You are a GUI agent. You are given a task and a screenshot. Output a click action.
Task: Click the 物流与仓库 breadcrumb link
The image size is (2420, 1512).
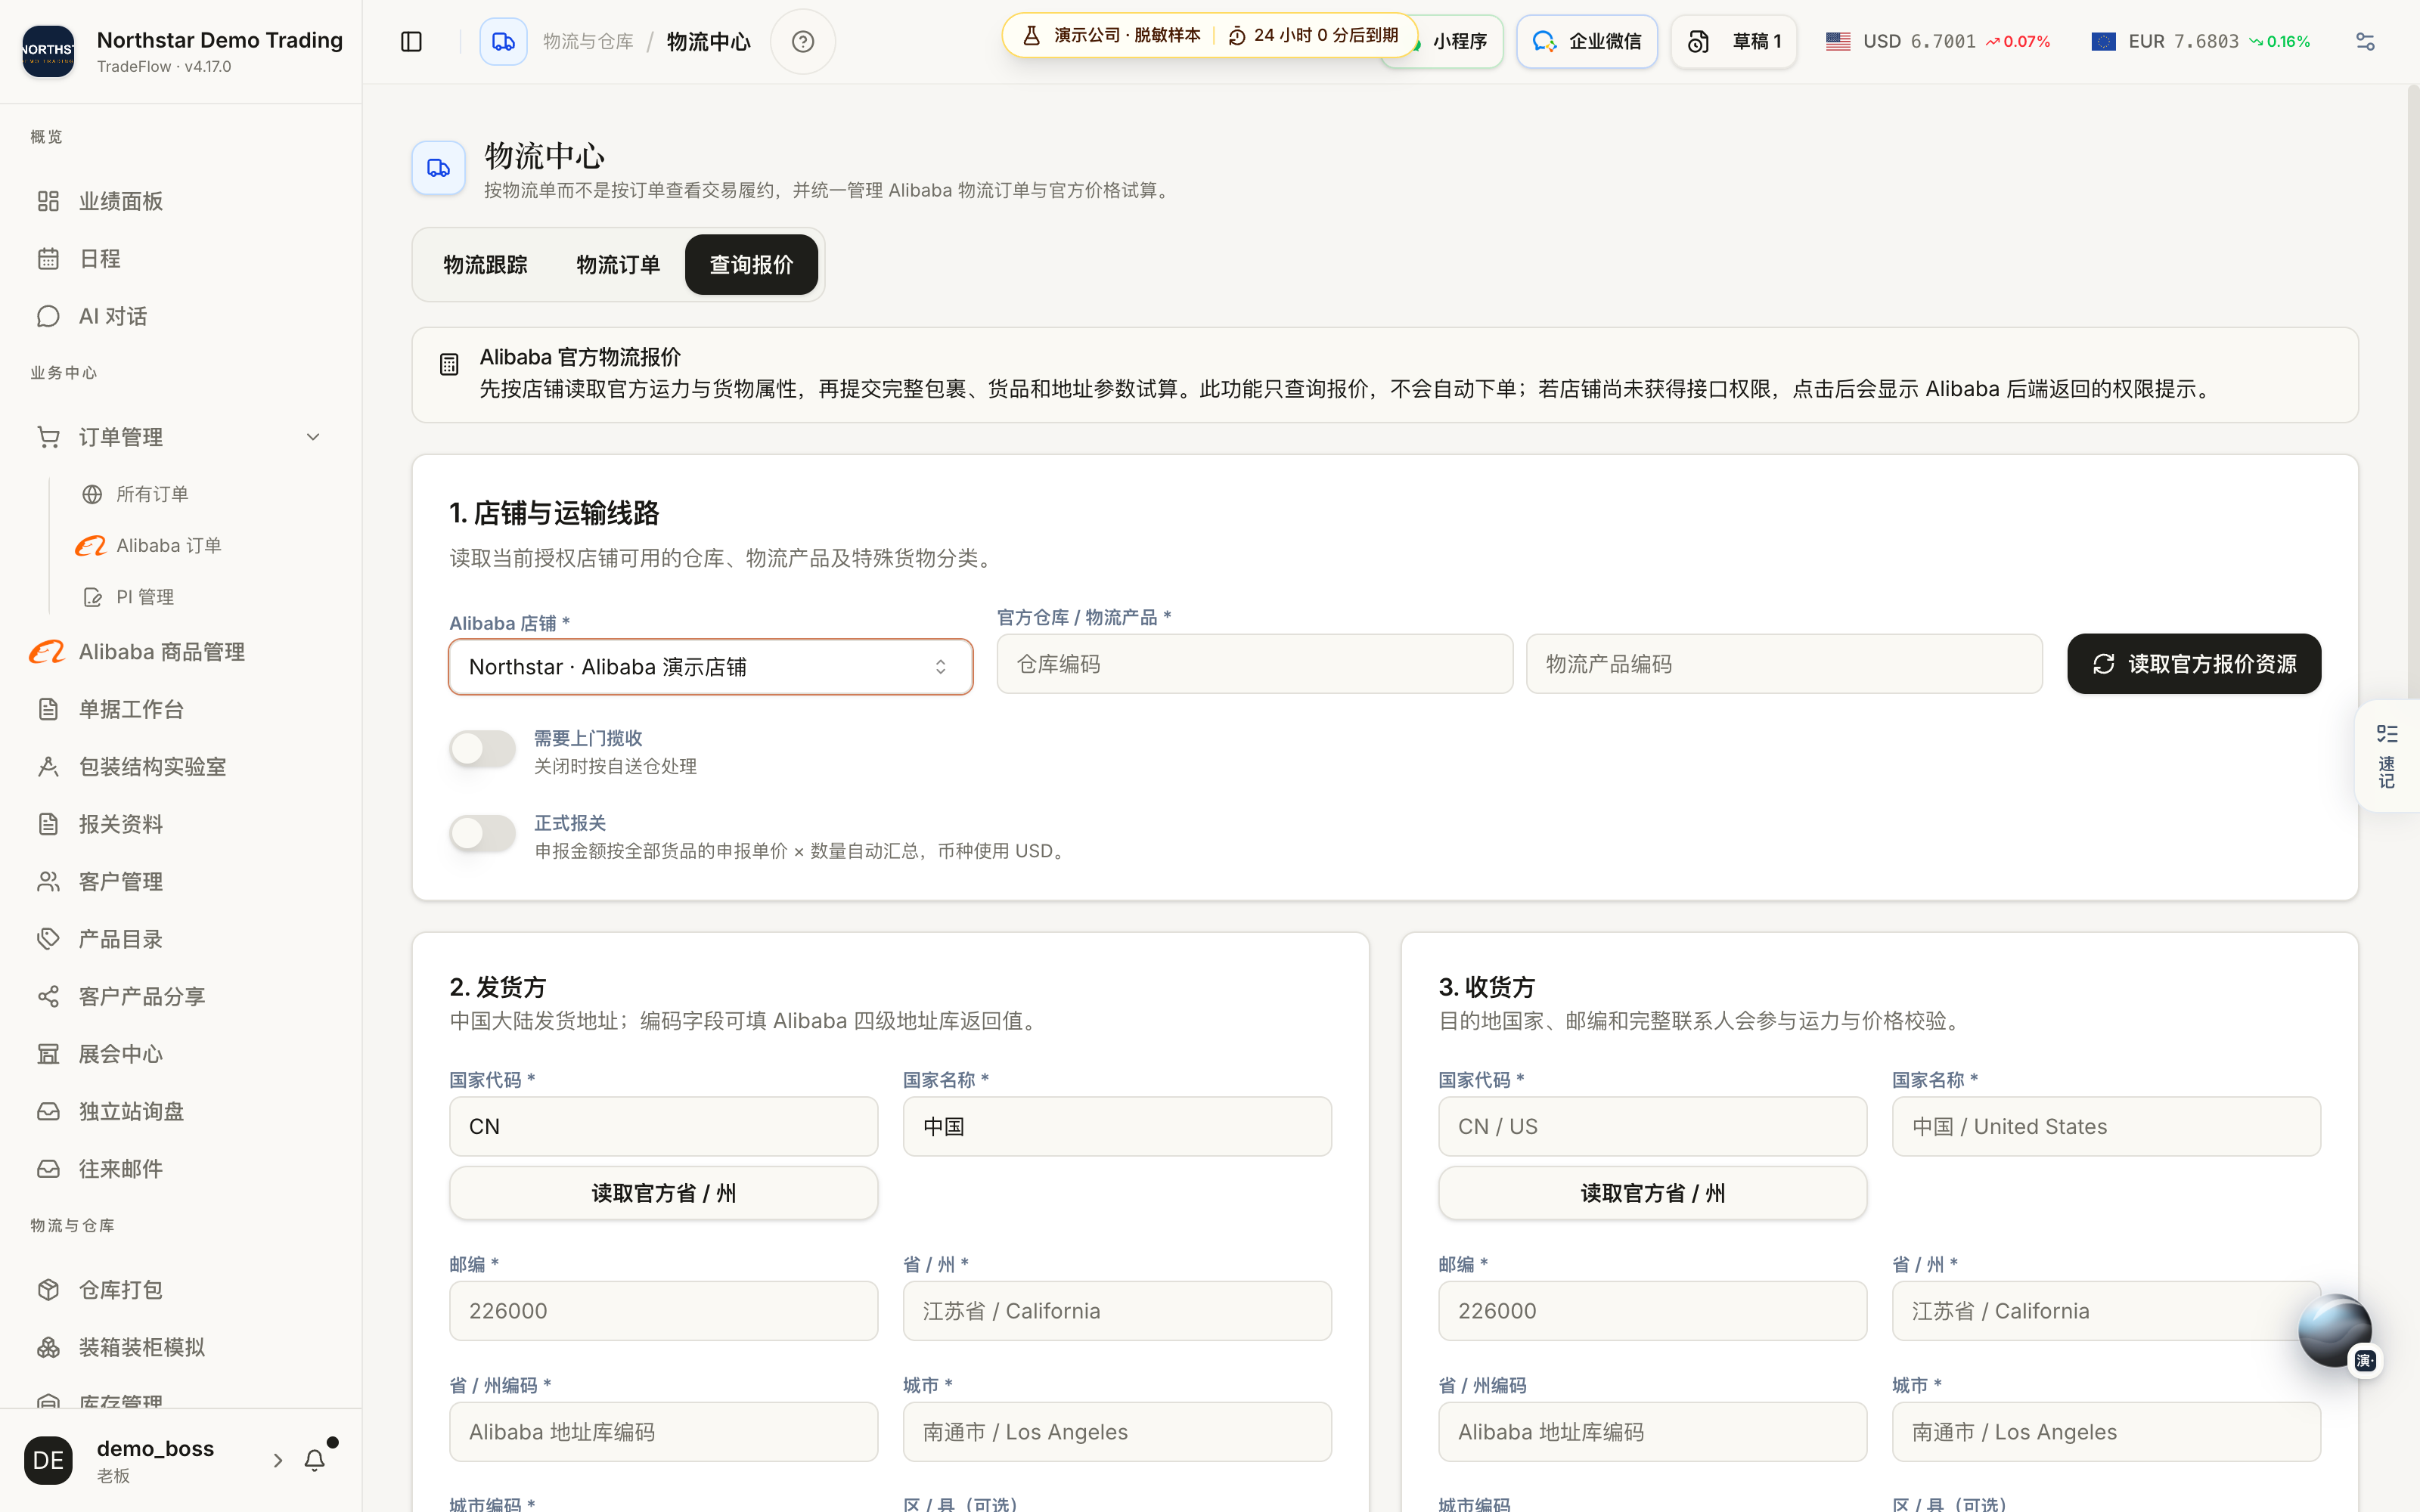(588, 41)
